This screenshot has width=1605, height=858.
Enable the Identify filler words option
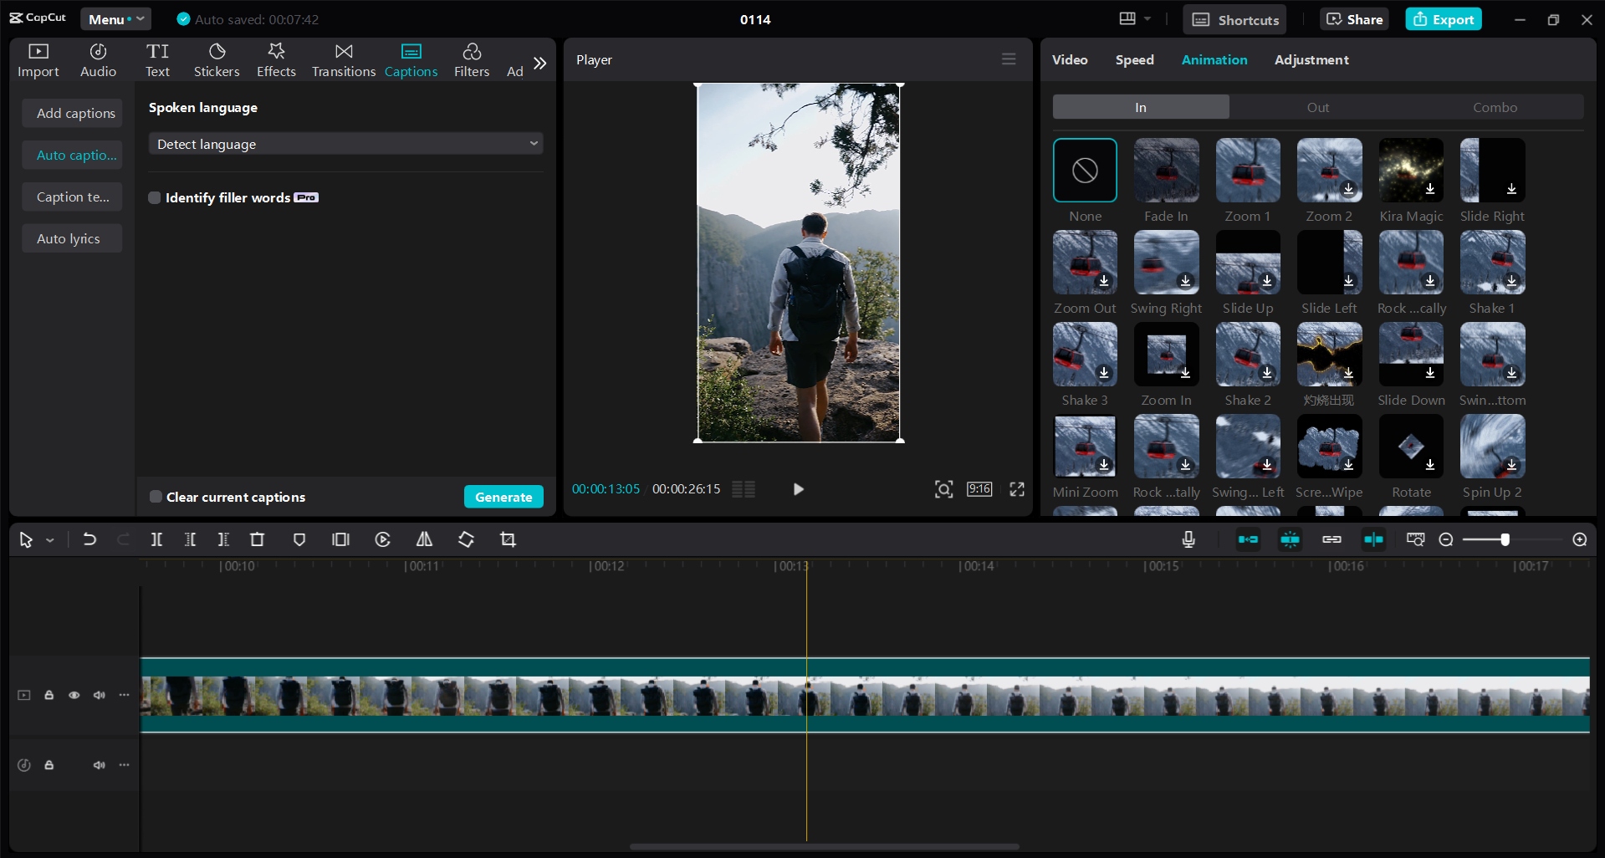(x=154, y=197)
